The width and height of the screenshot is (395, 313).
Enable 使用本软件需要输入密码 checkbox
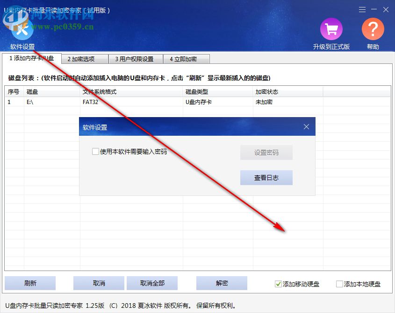click(x=95, y=152)
